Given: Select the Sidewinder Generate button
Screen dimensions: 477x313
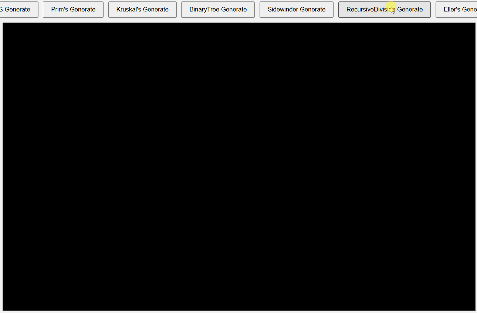Looking at the screenshot, I should pos(297,10).
